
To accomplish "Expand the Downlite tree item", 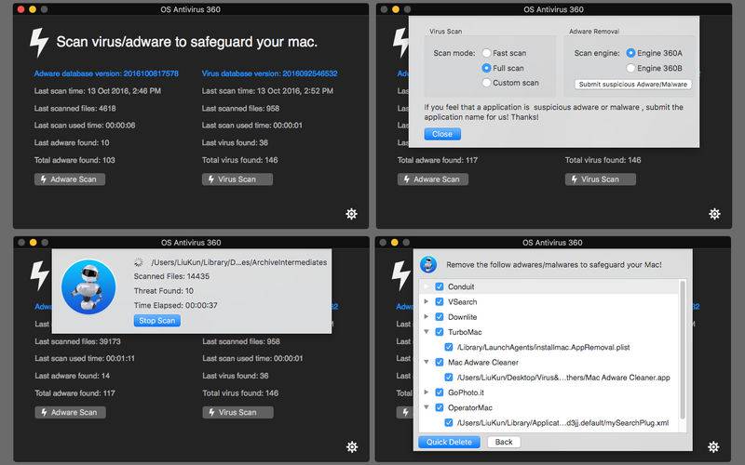I will (x=427, y=316).
